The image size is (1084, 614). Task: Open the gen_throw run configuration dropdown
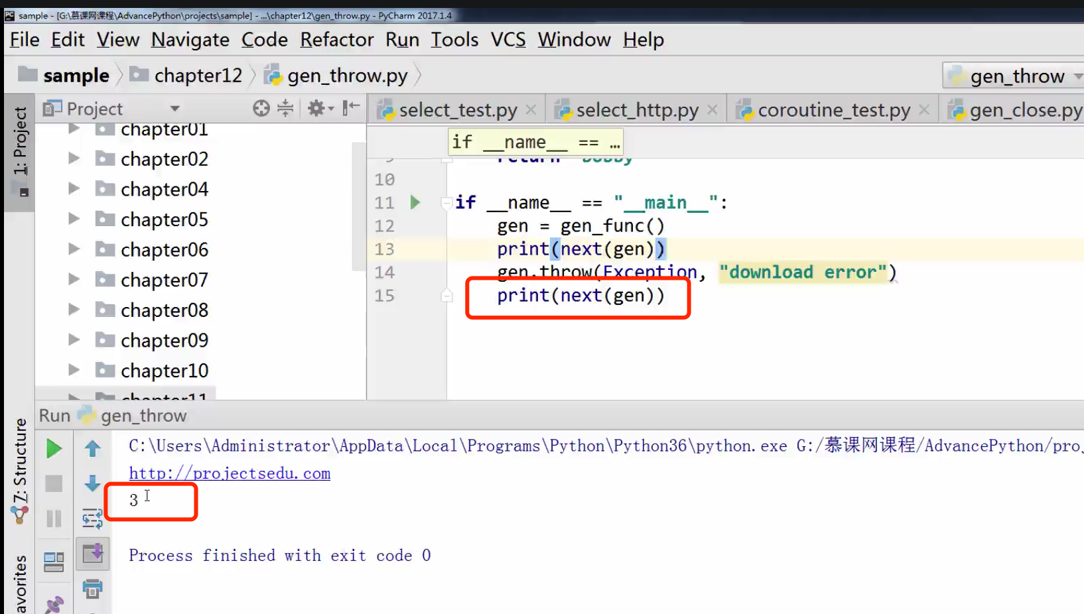1014,76
